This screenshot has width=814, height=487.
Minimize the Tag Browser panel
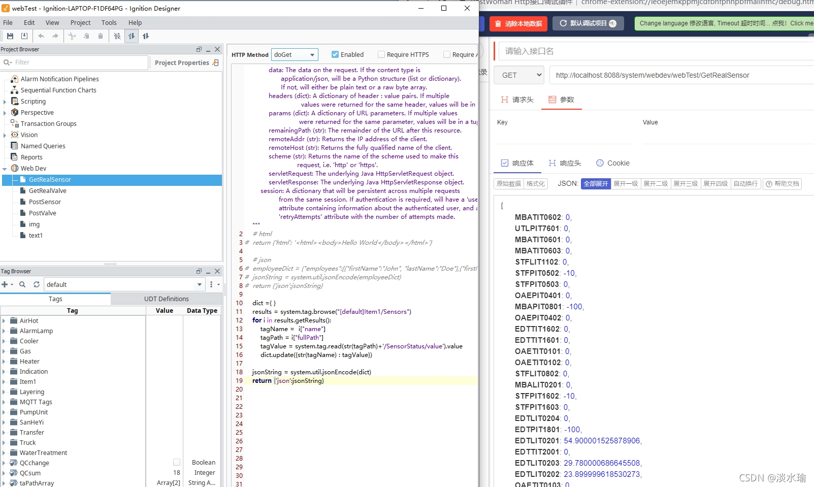[x=208, y=271]
